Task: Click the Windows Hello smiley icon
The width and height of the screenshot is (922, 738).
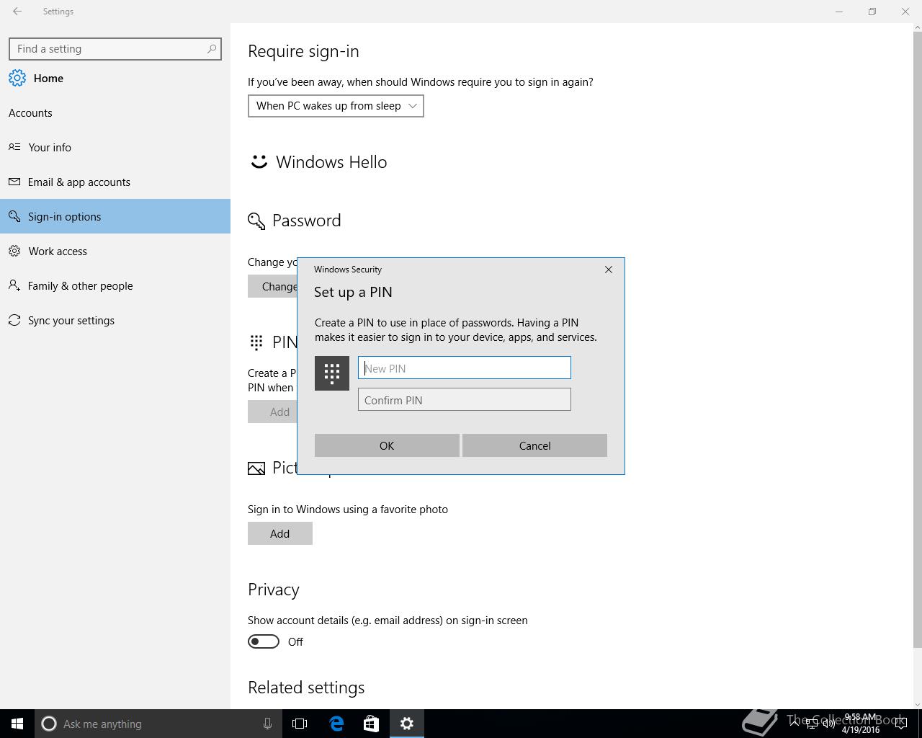Action: pyautogui.click(x=259, y=162)
